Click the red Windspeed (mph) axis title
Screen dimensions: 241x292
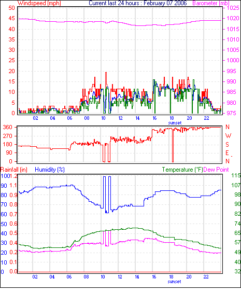(39, 3)
